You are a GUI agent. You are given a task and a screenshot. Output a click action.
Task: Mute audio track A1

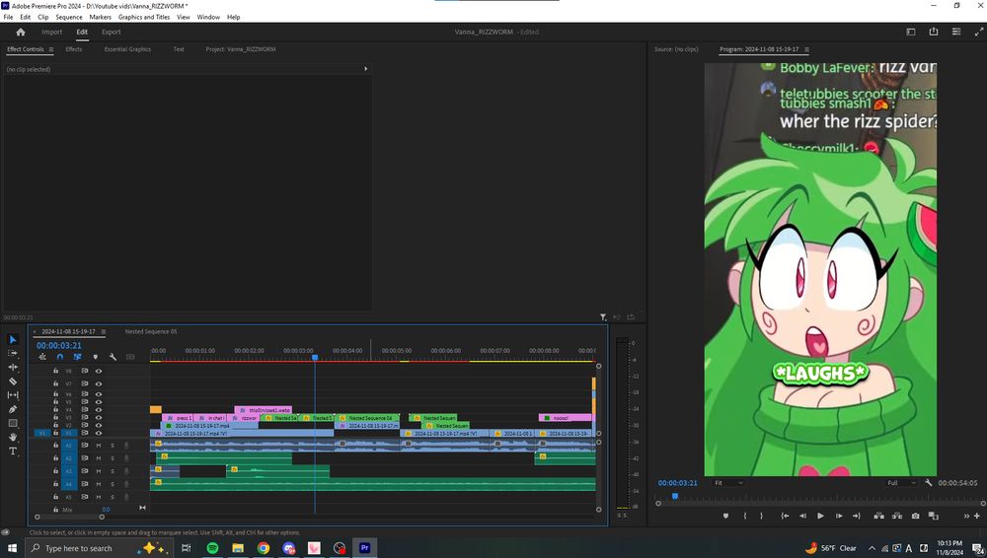point(98,446)
